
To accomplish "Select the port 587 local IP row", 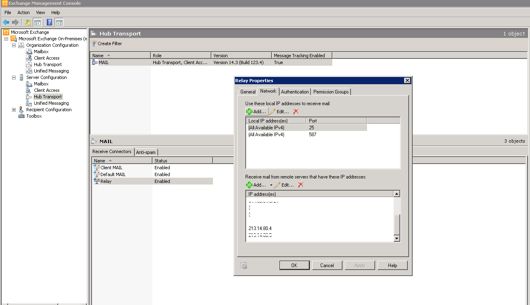I will [307, 135].
